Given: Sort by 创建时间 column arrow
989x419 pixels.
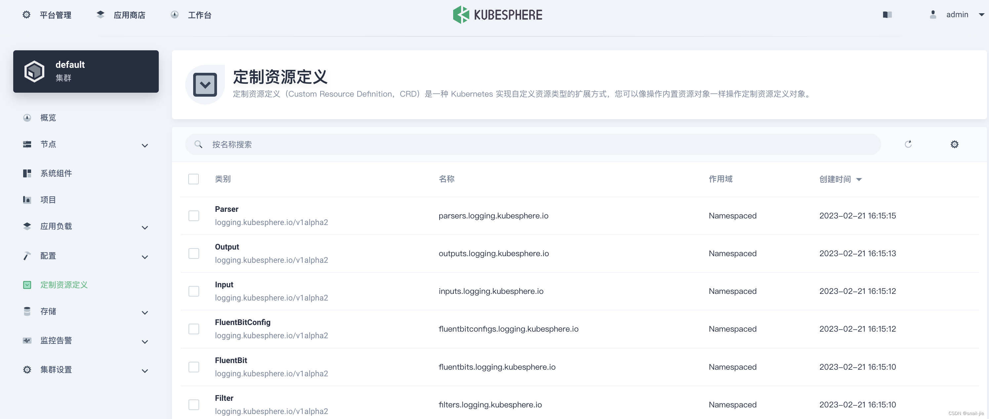Looking at the screenshot, I should click(859, 179).
